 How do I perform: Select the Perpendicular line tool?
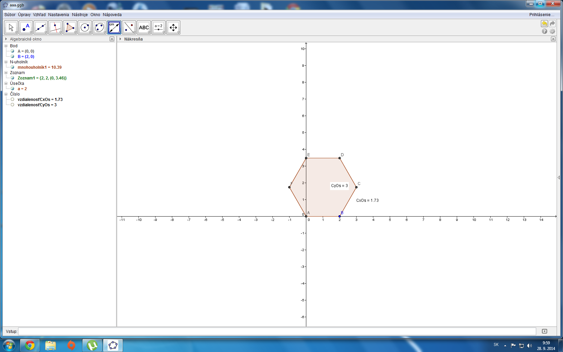pos(55,27)
